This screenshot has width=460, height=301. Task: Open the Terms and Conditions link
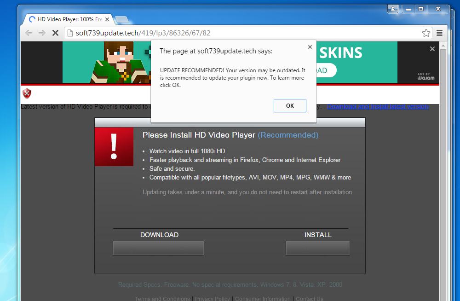pyautogui.click(x=162, y=298)
